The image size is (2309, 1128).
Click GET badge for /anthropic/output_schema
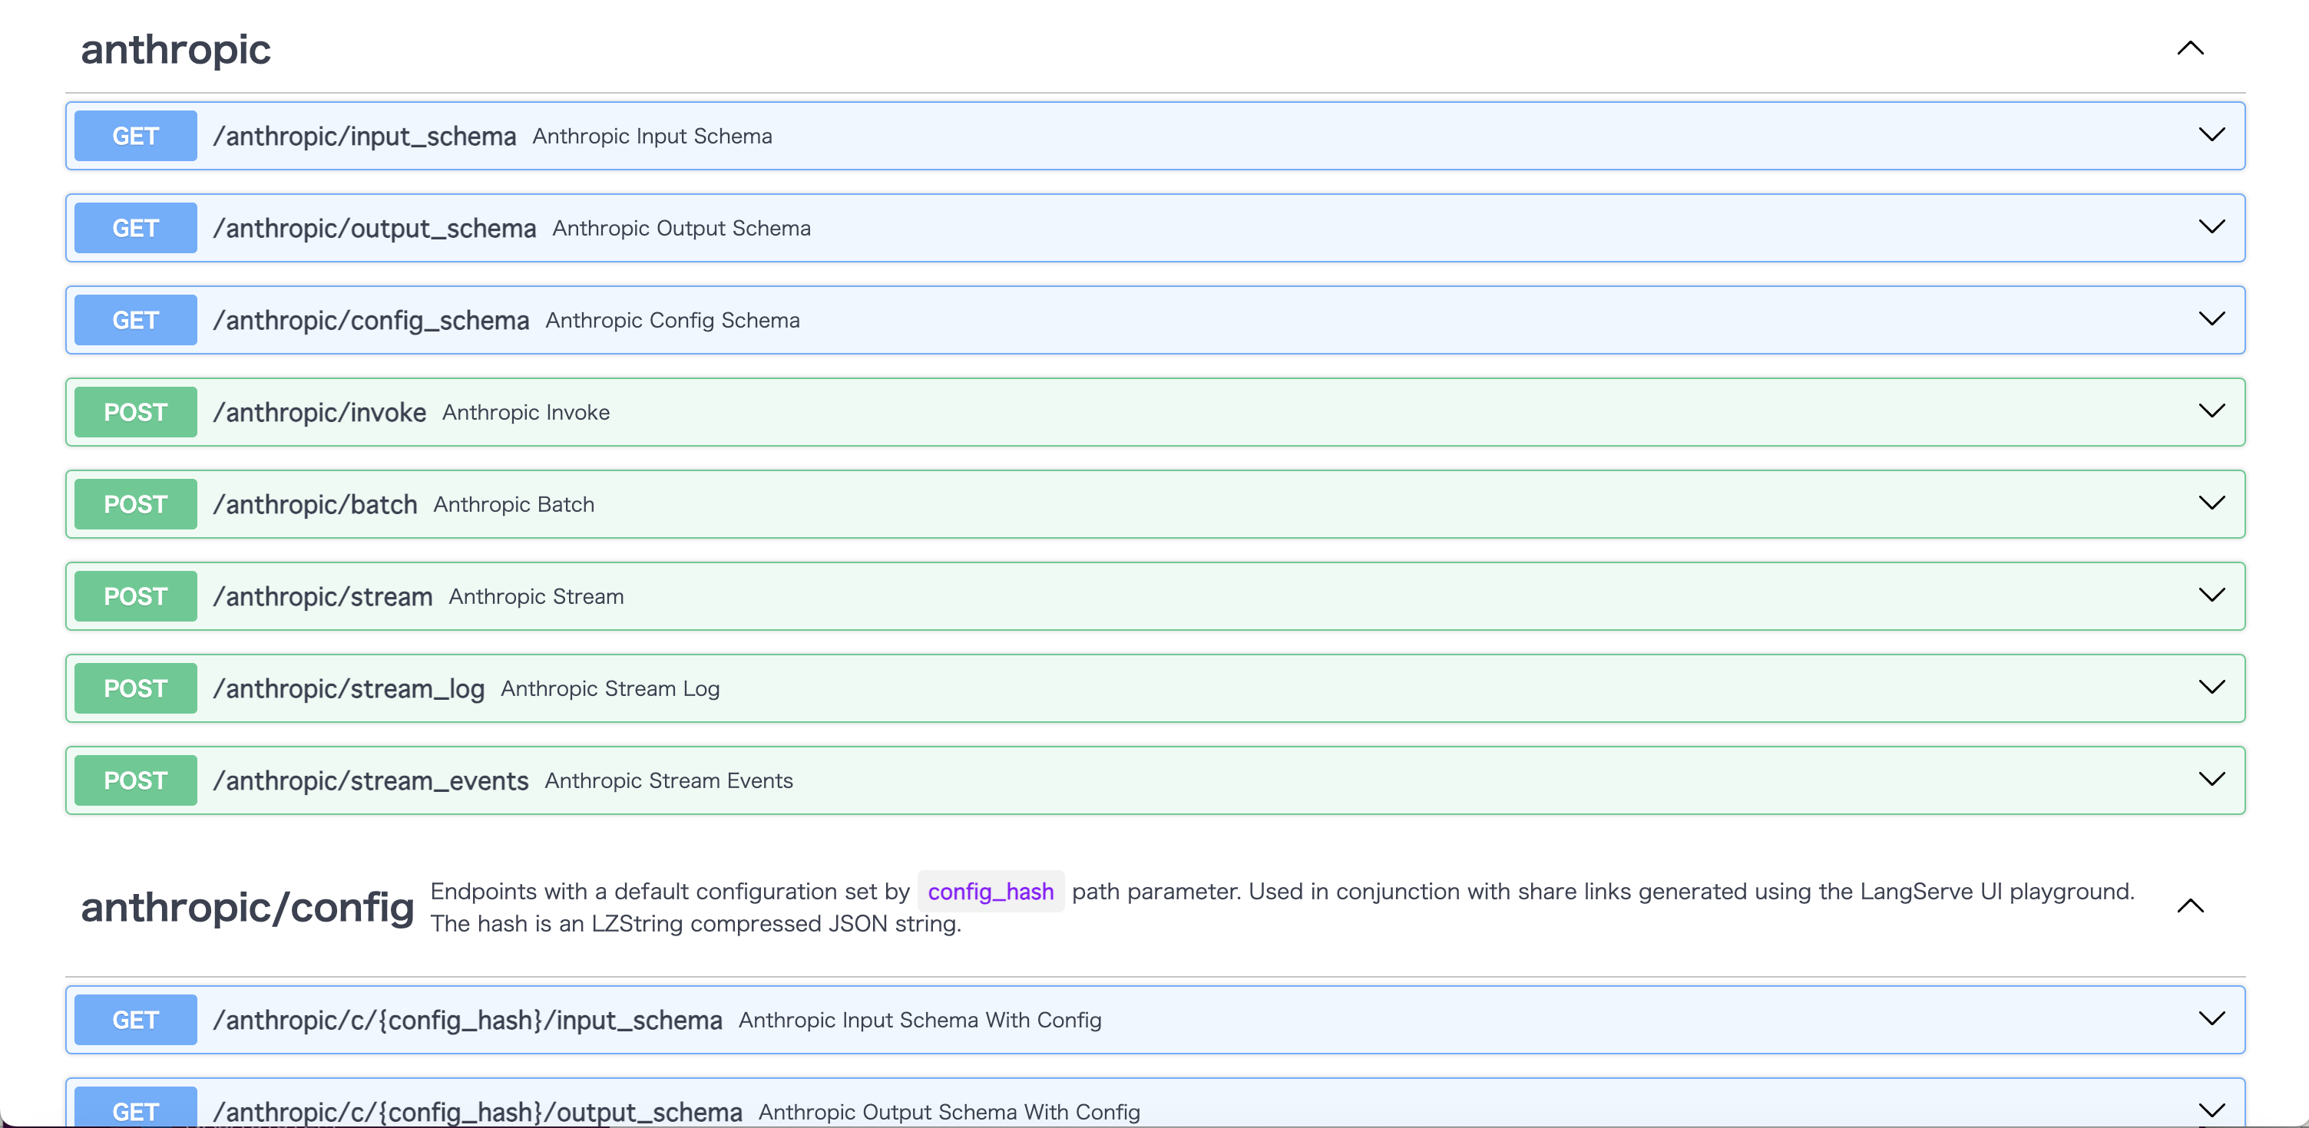coord(135,229)
